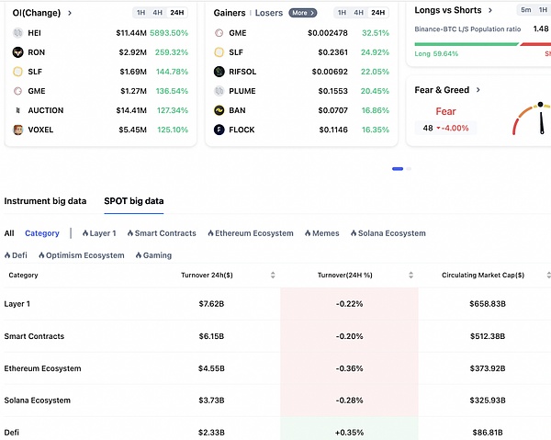Screen dimensions: 551x440
Task: Click the AUCTION coin icon
Action: [x=18, y=110]
